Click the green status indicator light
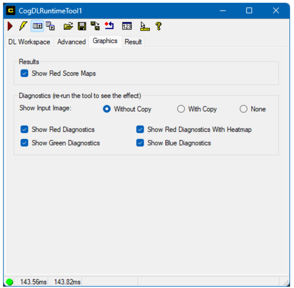Viewport: 294px width, 288px height. (9, 282)
